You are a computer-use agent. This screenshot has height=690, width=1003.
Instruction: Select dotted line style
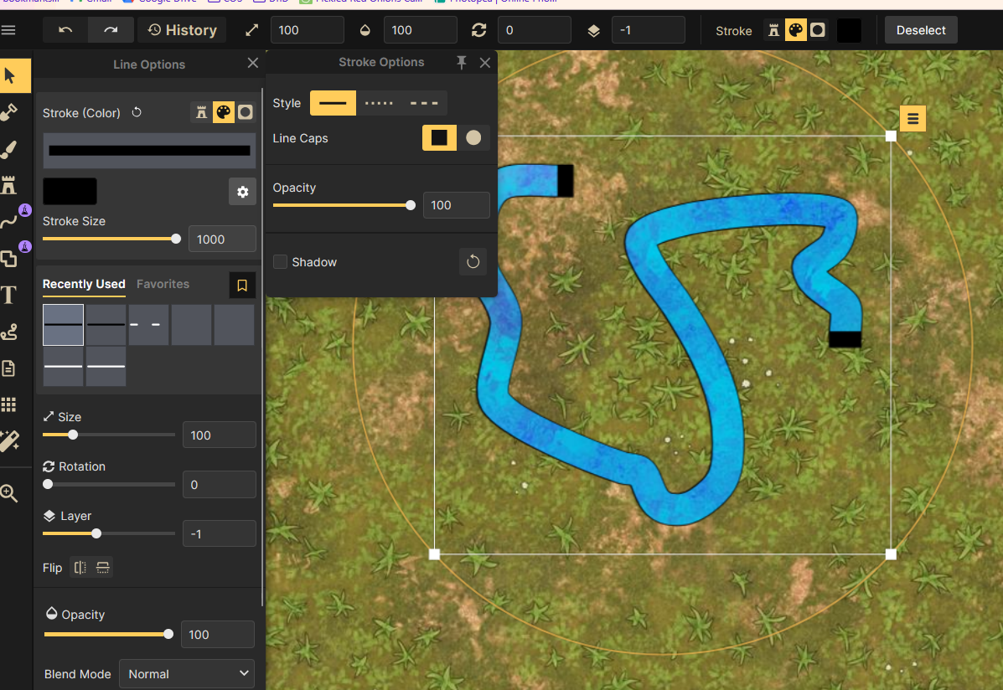coord(379,103)
